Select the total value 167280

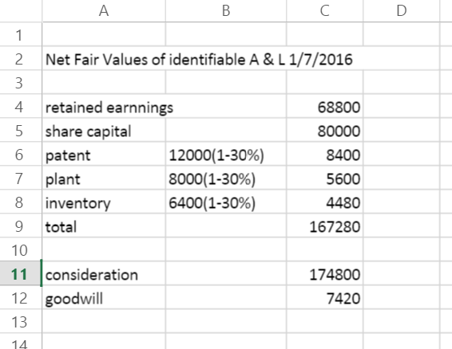pos(325,227)
